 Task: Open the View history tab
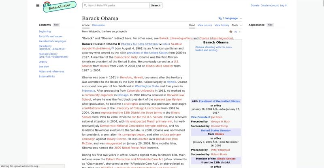(x=222, y=25)
